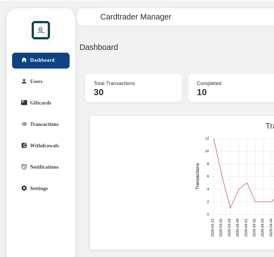Click the home icon beside Dashboard
The width and height of the screenshot is (274, 257).
24,60
